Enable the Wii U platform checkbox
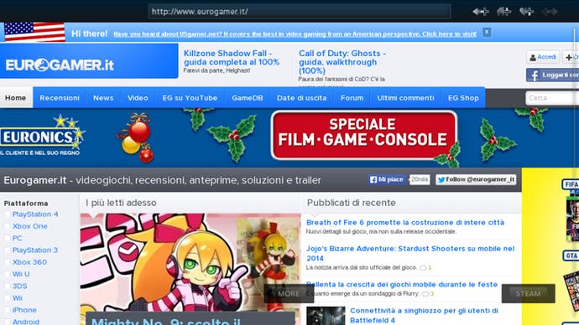 [x=7, y=274]
